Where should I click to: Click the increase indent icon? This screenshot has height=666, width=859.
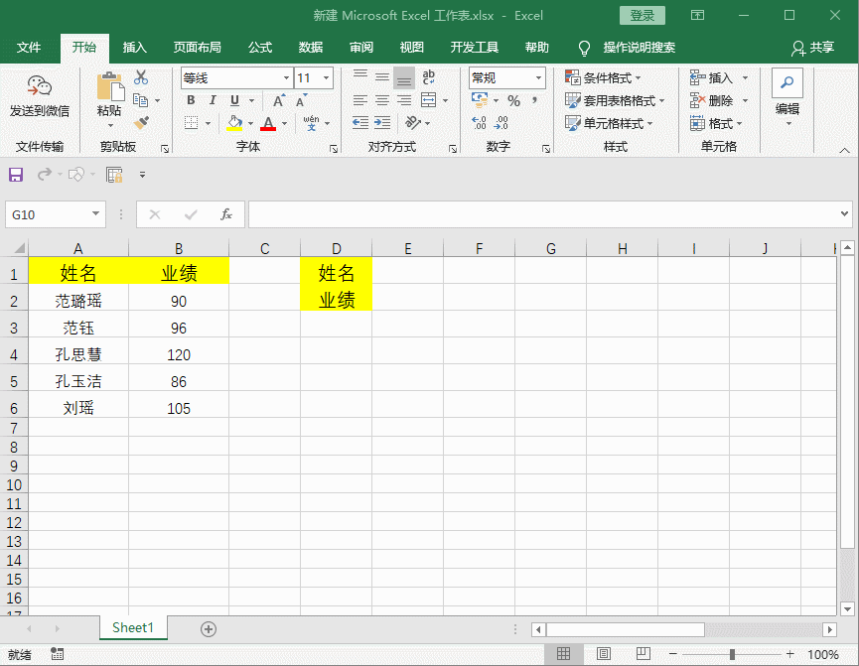[382, 123]
